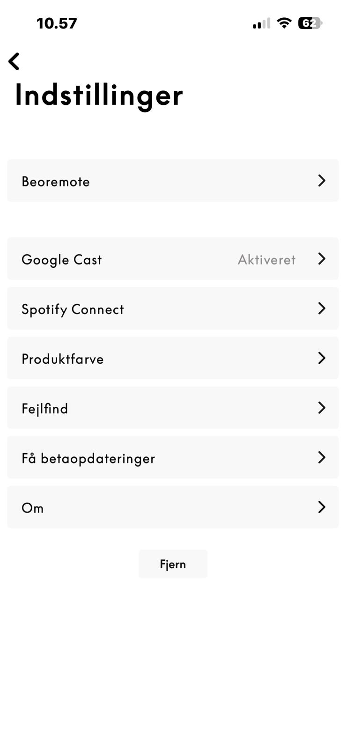Tap the back arrow icon
Image resolution: width=346 pixels, height=749 pixels.
click(15, 61)
